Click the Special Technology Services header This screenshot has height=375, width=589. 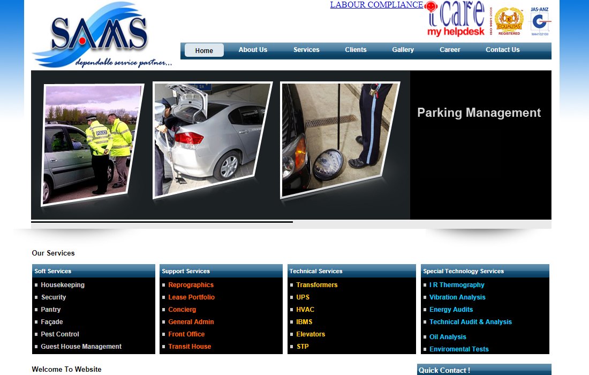[485, 271]
